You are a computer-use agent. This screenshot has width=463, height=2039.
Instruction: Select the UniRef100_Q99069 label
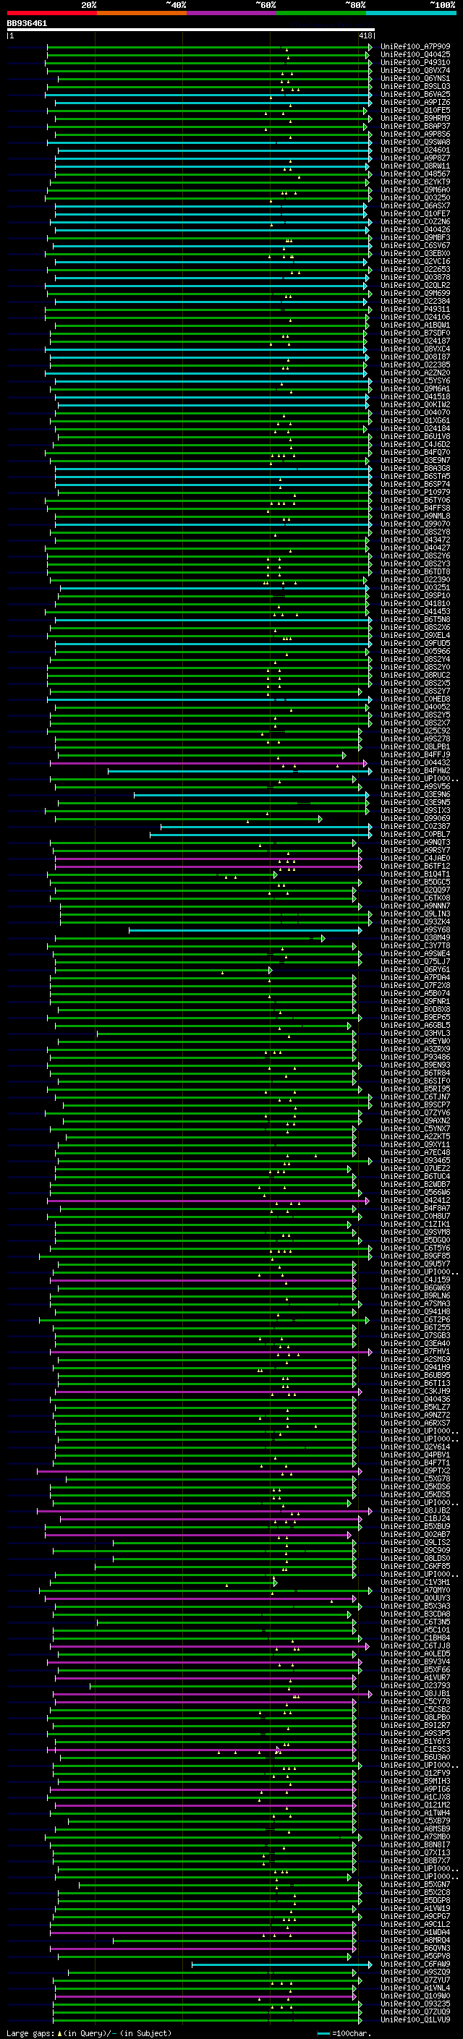pyautogui.click(x=415, y=819)
